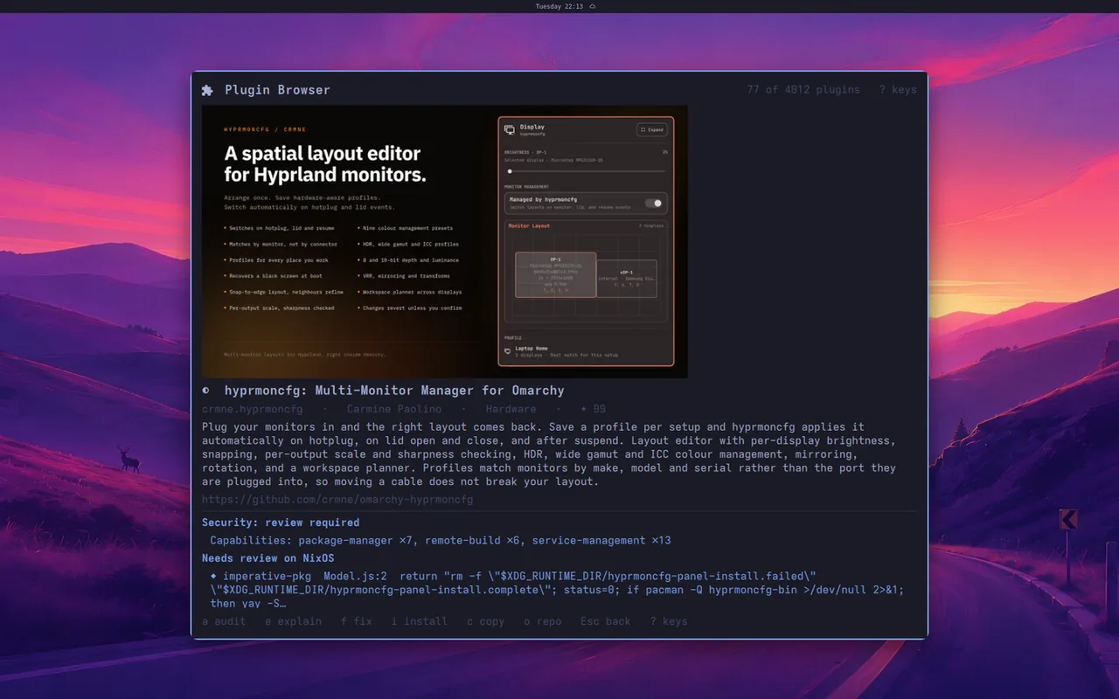This screenshot has width=1119, height=699.
Task: Choose 'o repo' in footer bar
Action: [x=542, y=621]
